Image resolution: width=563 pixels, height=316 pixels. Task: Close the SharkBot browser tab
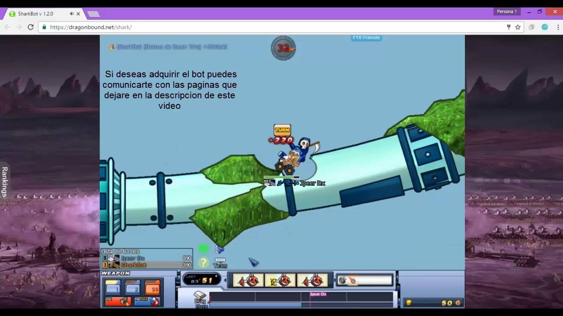tap(78, 14)
